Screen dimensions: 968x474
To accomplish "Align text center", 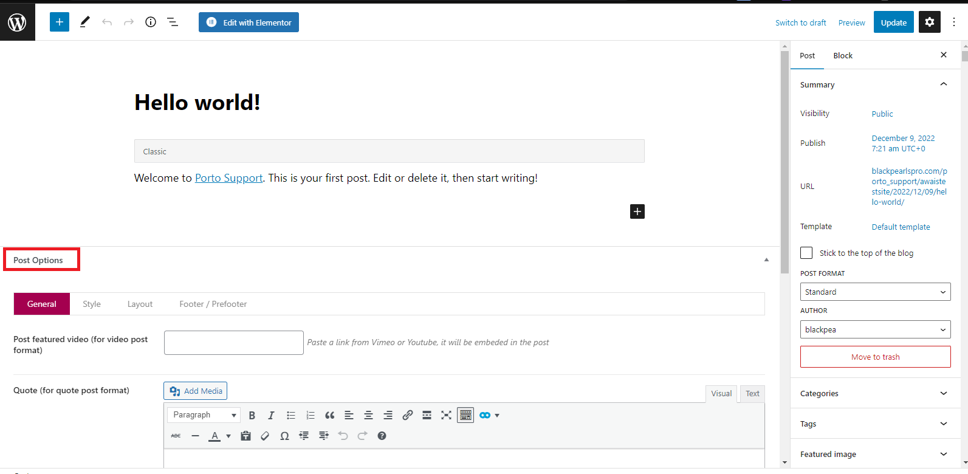I will [x=368, y=415].
